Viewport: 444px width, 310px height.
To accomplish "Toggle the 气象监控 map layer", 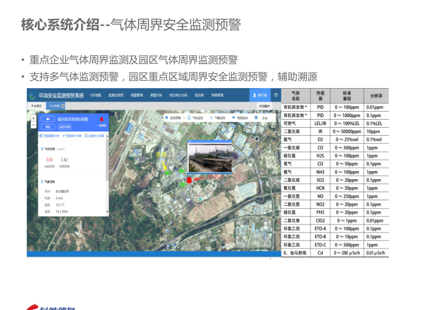I will tap(218, 117).
